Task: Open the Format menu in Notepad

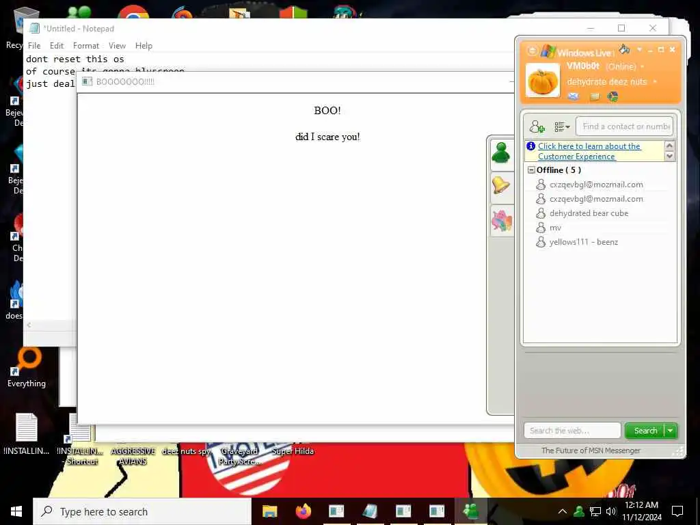Action: [86, 46]
